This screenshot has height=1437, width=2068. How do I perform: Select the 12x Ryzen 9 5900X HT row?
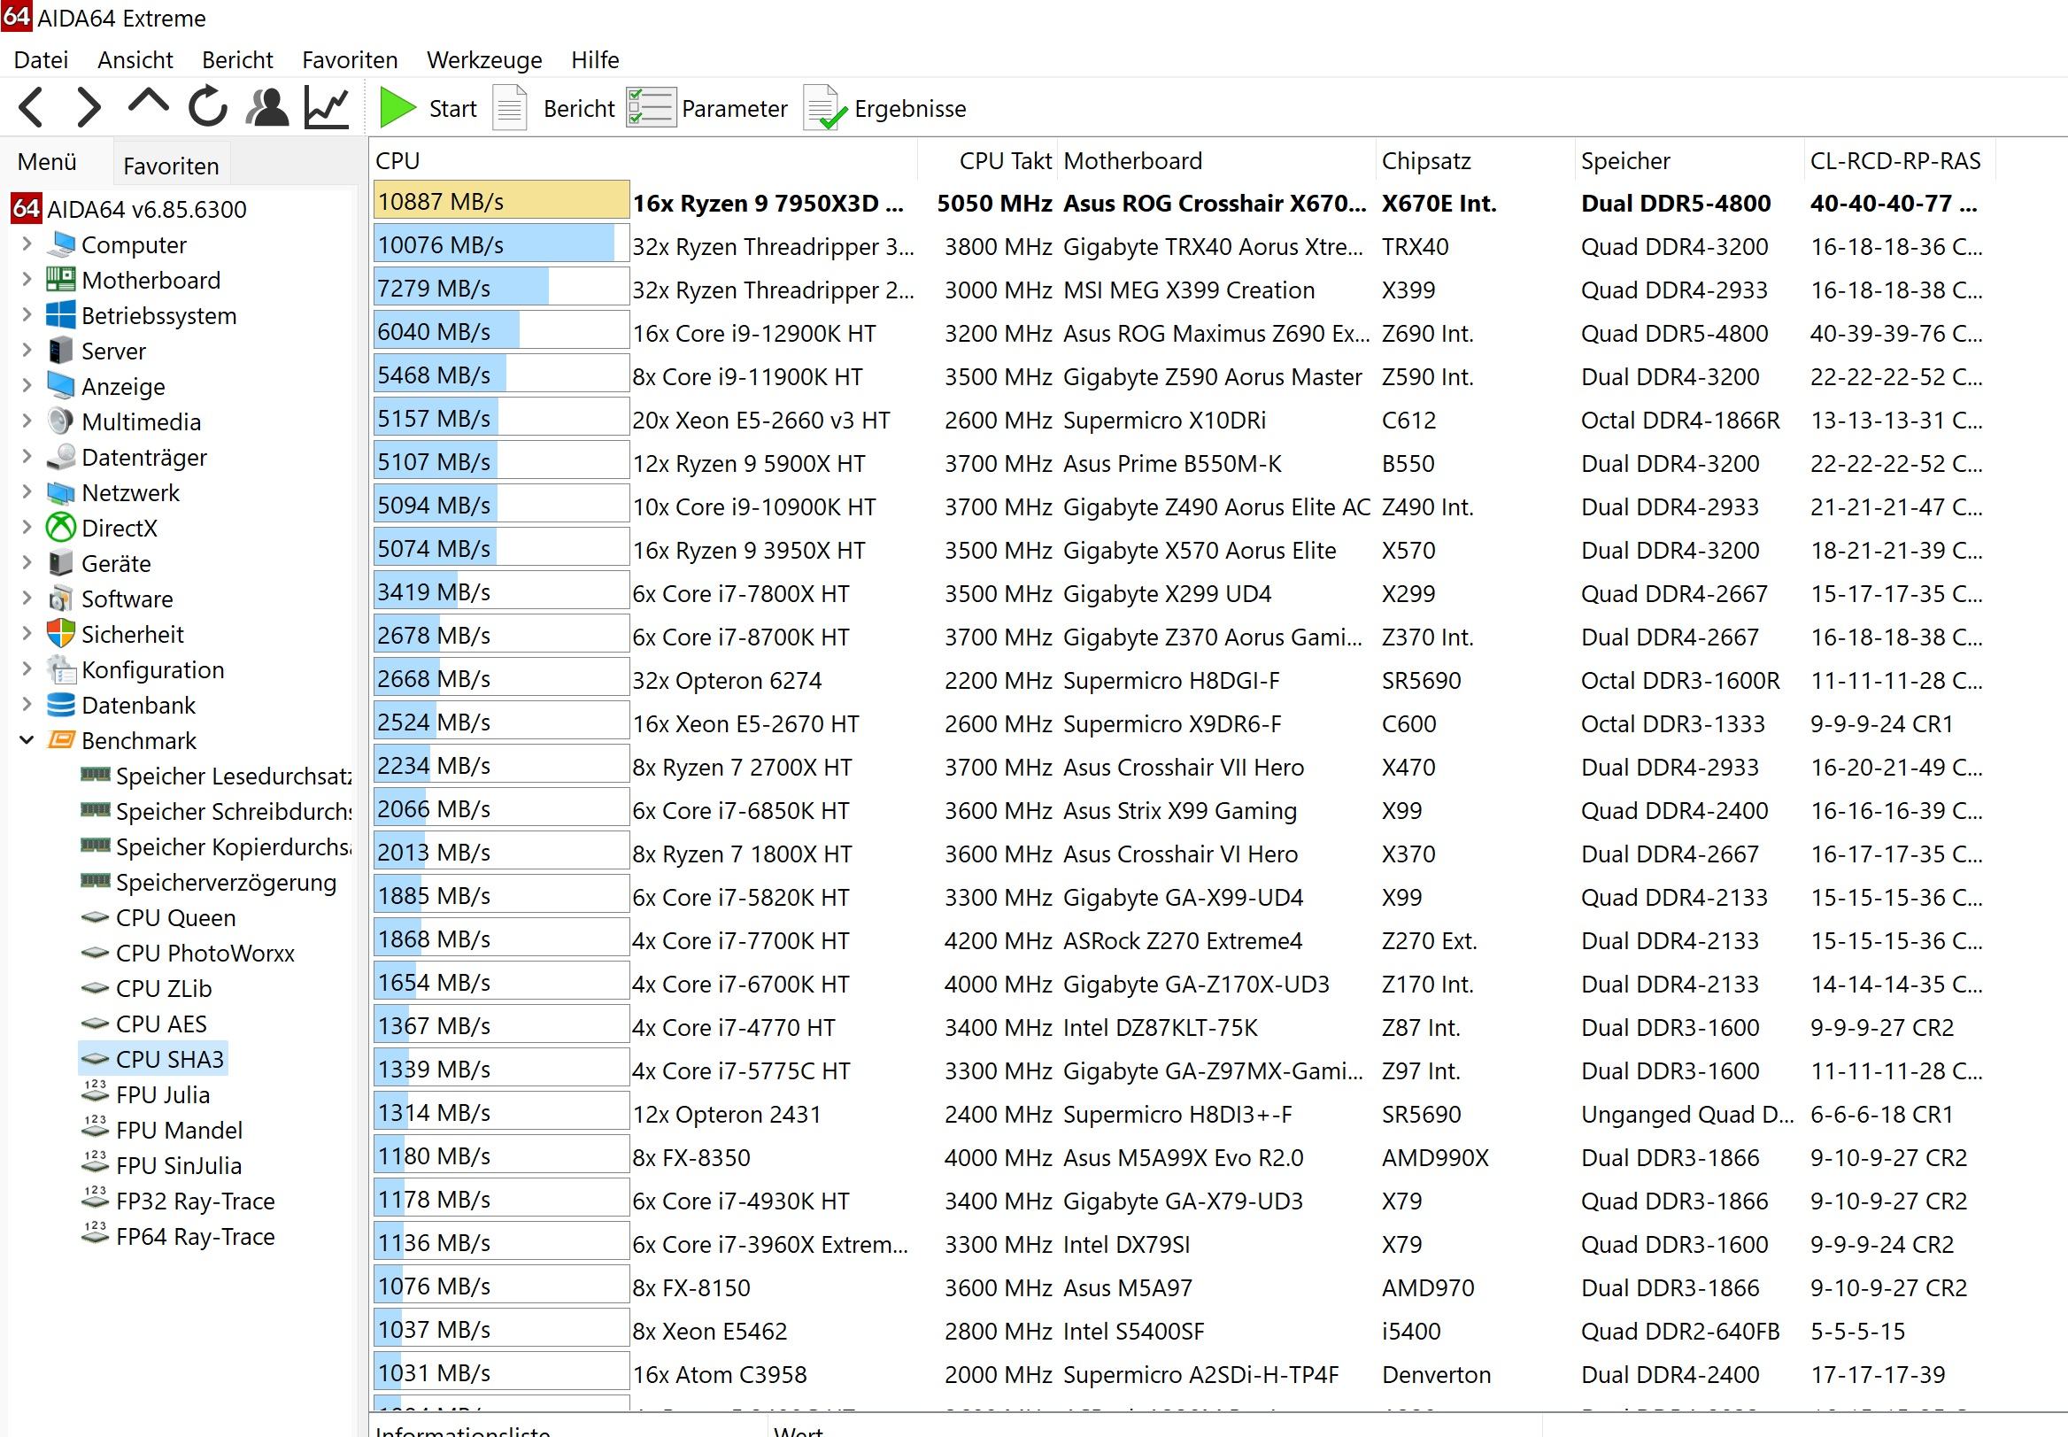coord(1184,464)
